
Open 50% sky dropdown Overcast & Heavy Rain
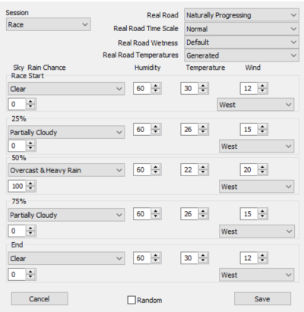(x=66, y=170)
